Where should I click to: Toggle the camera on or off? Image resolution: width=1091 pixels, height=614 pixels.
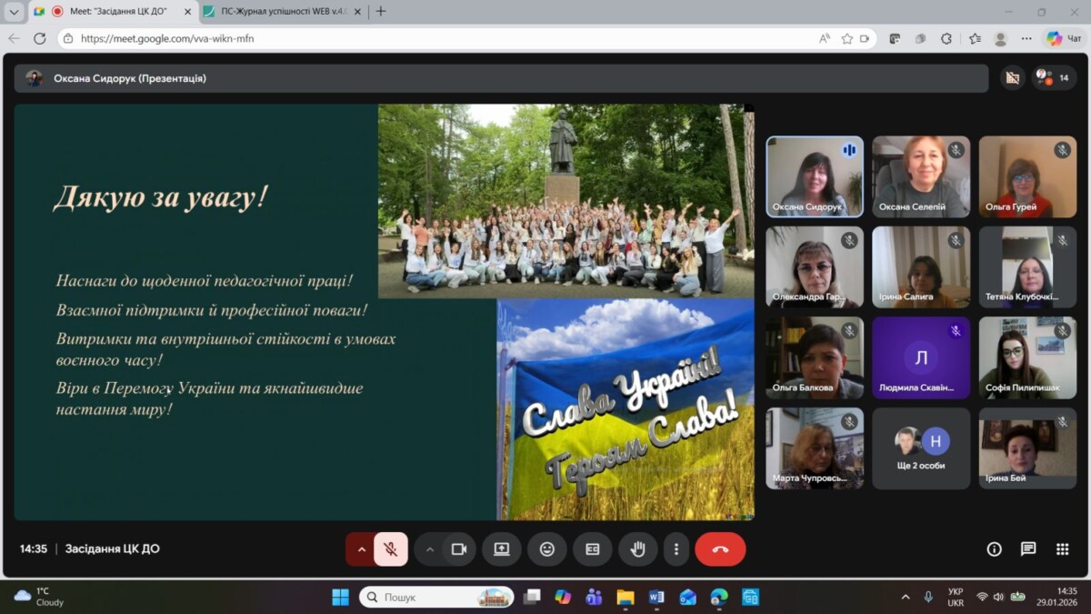click(x=459, y=549)
